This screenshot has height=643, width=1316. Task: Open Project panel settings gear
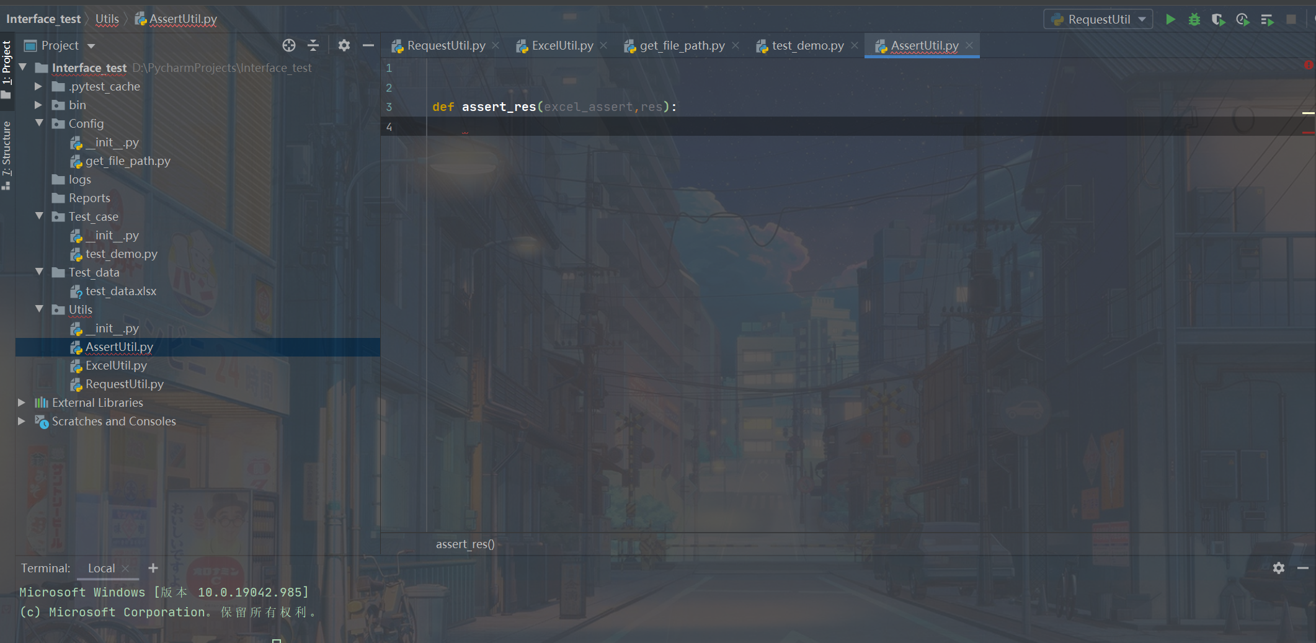click(x=344, y=45)
